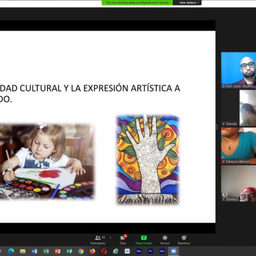Open the Chat panel
The height and width of the screenshot is (256, 256).
[123, 240]
